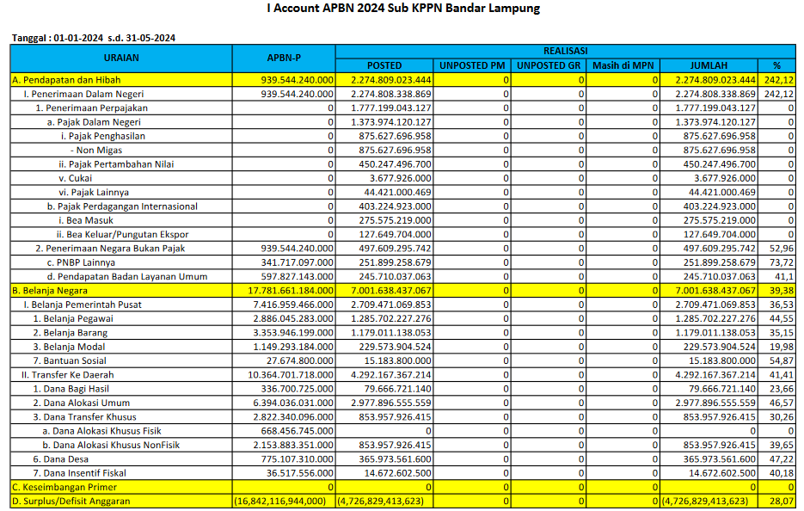Select the UNPOSTED GR column header

click(x=549, y=65)
